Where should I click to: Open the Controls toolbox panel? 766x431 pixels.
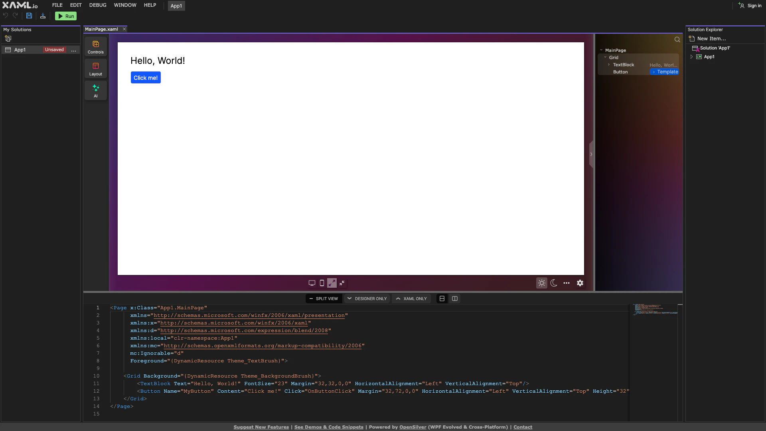(95, 47)
